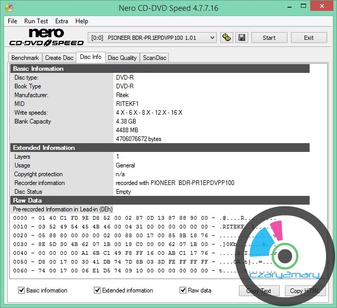Open the drive options icon
Viewport: 337px width, 308px height.
[226, 38]
